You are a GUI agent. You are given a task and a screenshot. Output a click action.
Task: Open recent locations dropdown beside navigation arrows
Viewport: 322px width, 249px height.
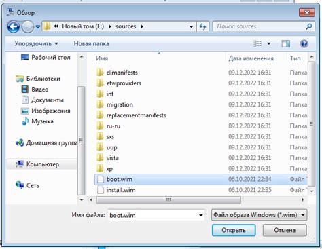point(38,27)
